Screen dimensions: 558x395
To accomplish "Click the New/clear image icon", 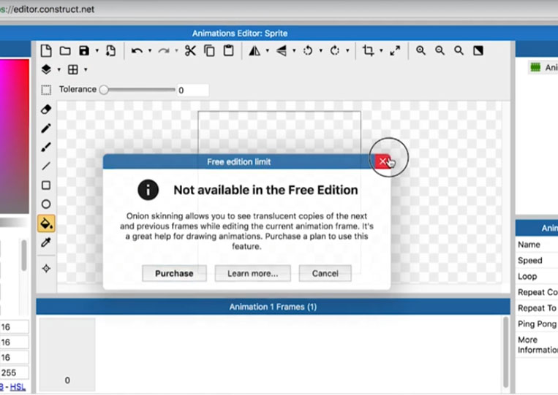I will (x=46, y=51).
